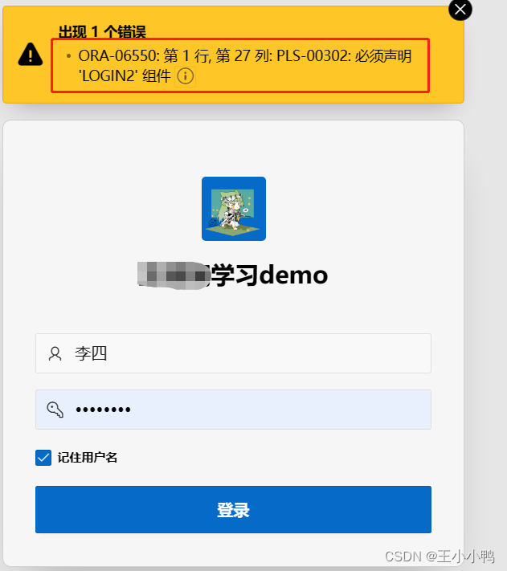The image size is (507, 571).
Task: Click the warning triangle icon
Action: tap(31, 55)
